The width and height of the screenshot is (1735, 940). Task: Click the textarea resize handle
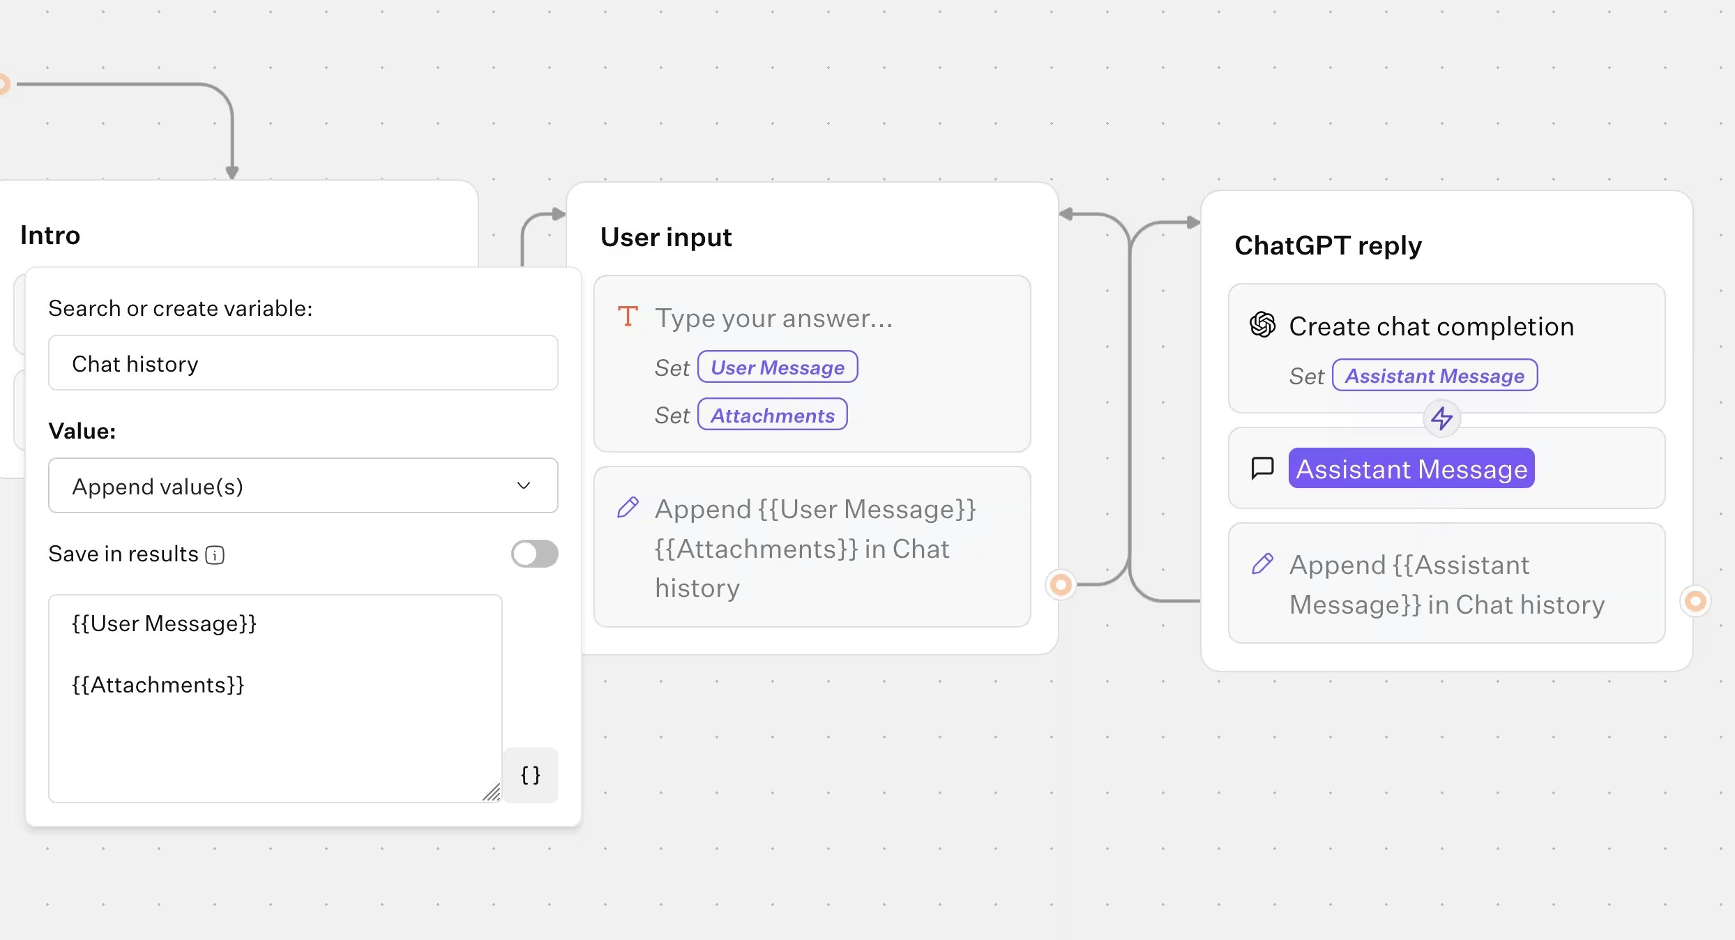492,792
